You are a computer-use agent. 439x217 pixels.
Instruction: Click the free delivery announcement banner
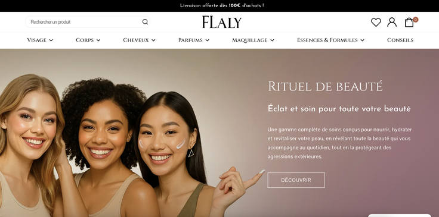pos(219,5)
